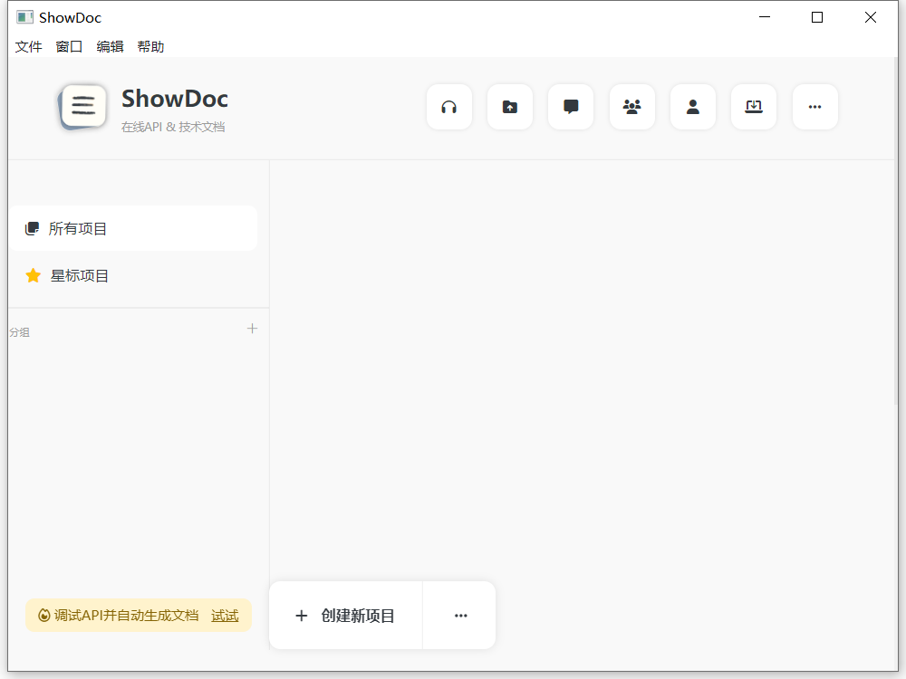Click the headphones support icon
The width and height of the screenshot is (906, 679).
[x=449, y=107]
